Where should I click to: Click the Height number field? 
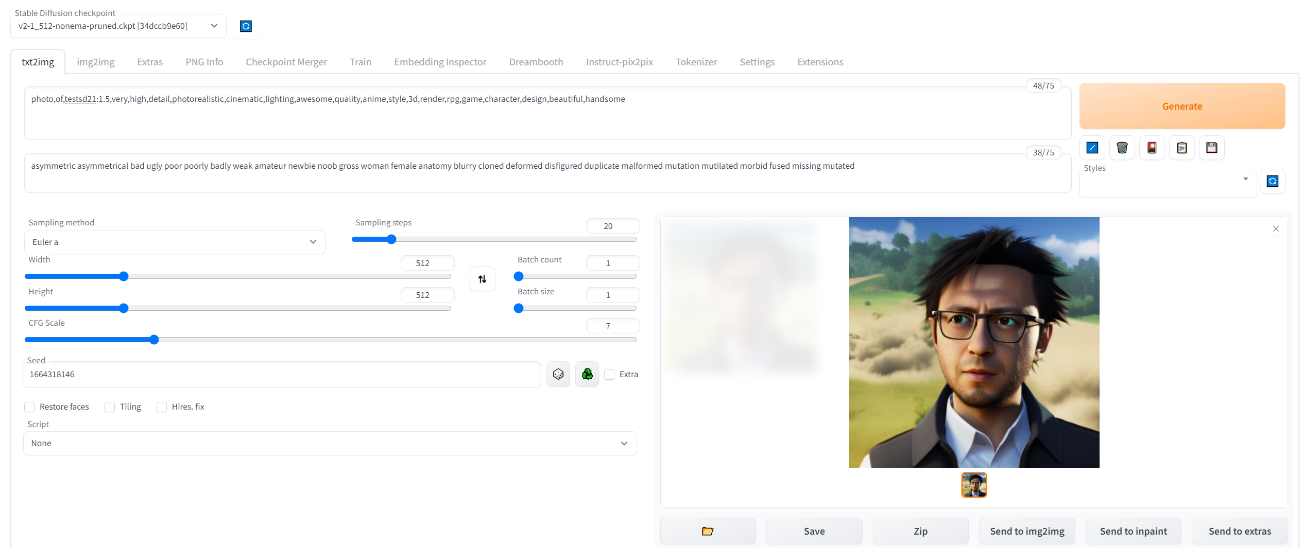427,295
